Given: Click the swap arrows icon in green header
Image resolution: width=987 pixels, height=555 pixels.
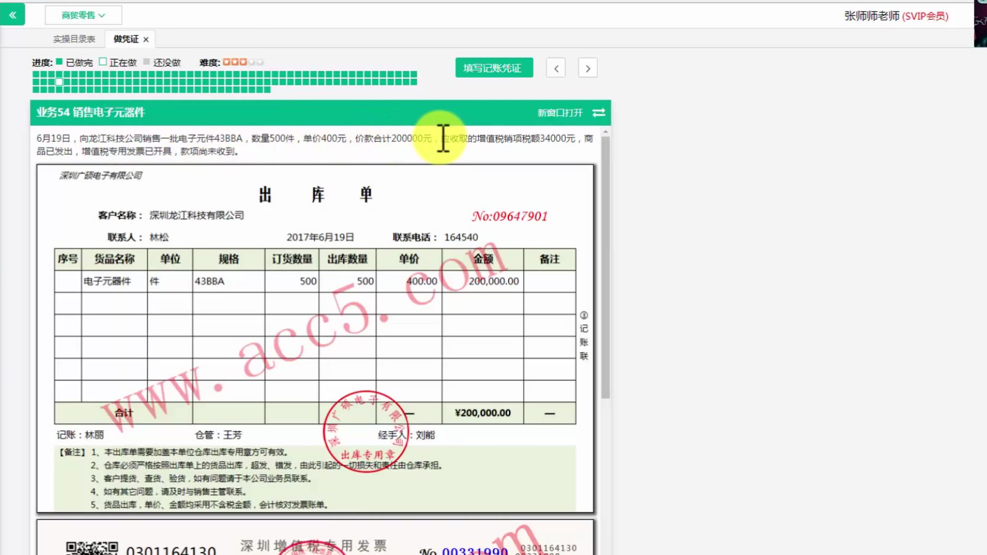Looking at the screenshot, I should (599, 113).
